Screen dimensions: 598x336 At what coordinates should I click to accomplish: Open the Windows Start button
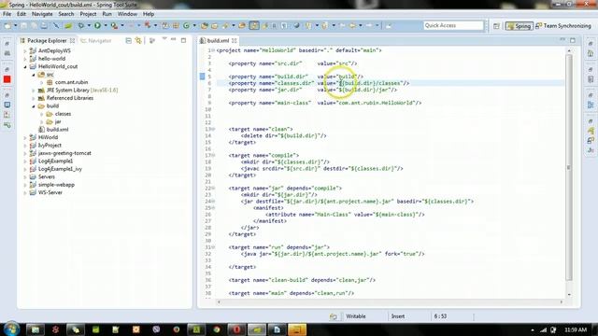[x=11, y=329]
